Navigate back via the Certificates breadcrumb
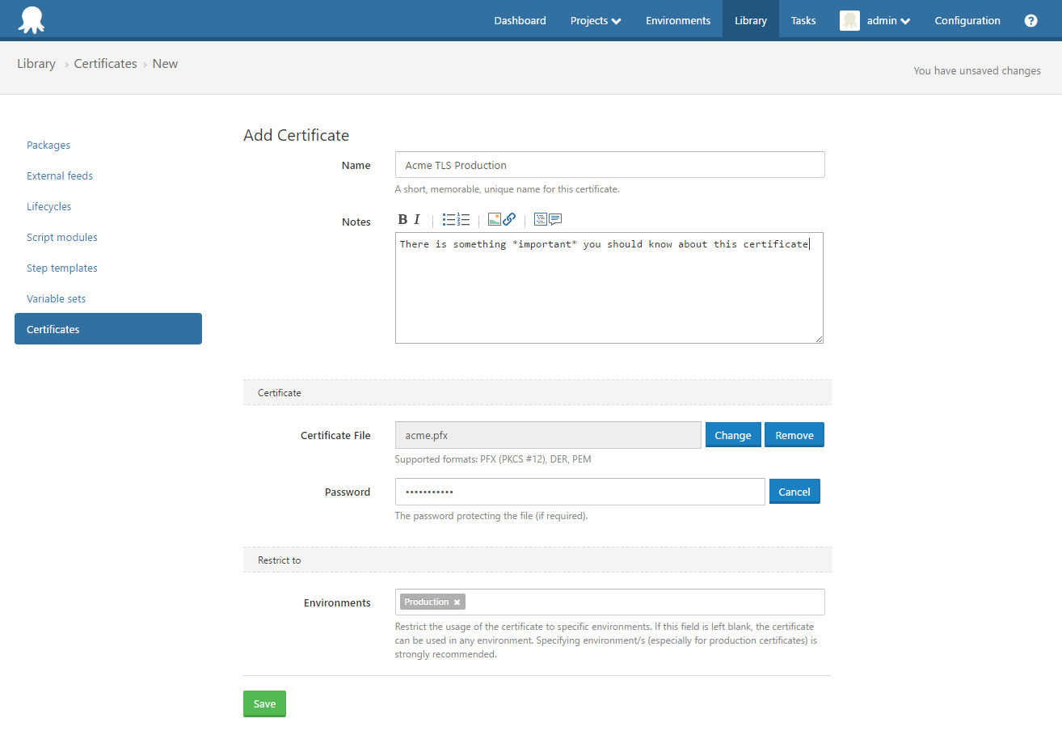This screenshot has height=748, width=1062. click(105, 63)
